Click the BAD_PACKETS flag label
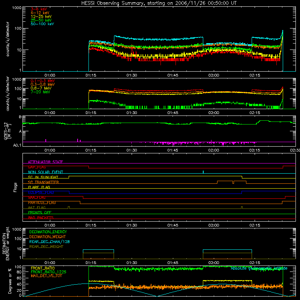The height and width of the screenshot is (300, 300). pos(41,217)
